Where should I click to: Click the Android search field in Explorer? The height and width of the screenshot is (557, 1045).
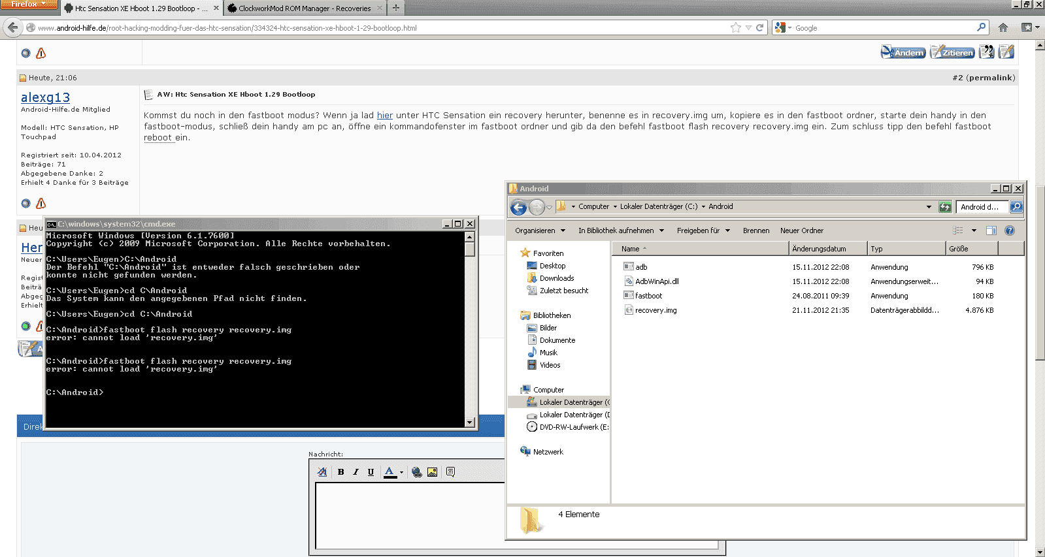tap(982, 206)
